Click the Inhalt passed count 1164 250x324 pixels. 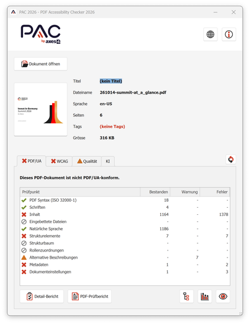164,214
